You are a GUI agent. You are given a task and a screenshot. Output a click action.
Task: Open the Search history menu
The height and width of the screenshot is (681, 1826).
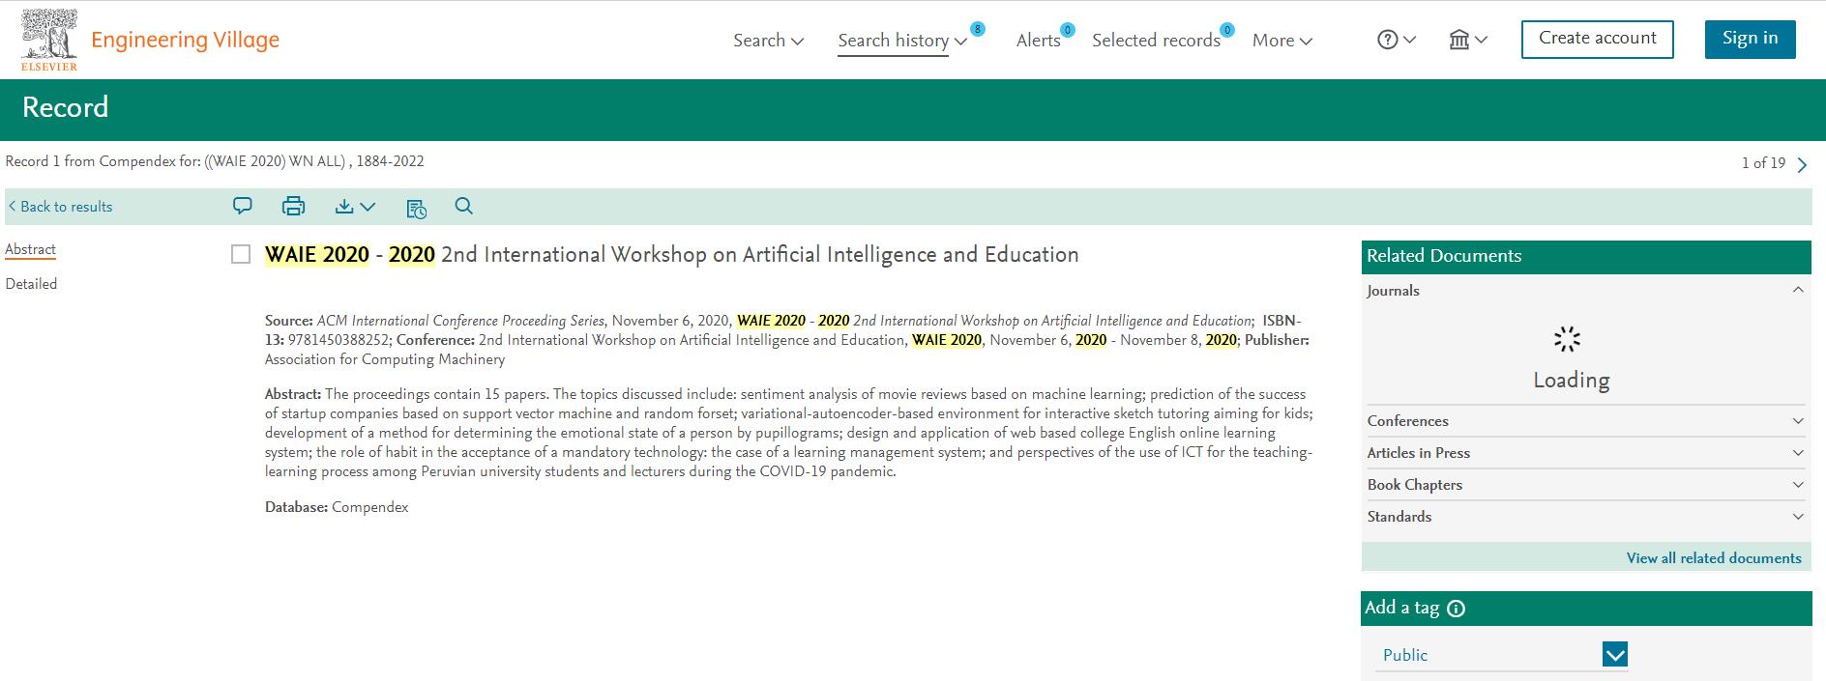point(902,41)
